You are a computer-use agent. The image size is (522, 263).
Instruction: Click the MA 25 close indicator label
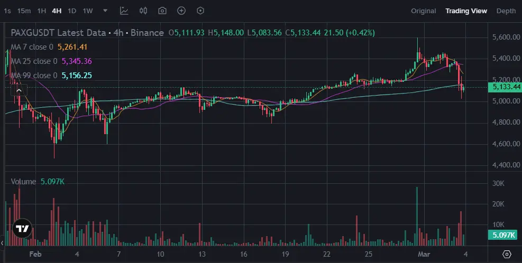point(34,61)
